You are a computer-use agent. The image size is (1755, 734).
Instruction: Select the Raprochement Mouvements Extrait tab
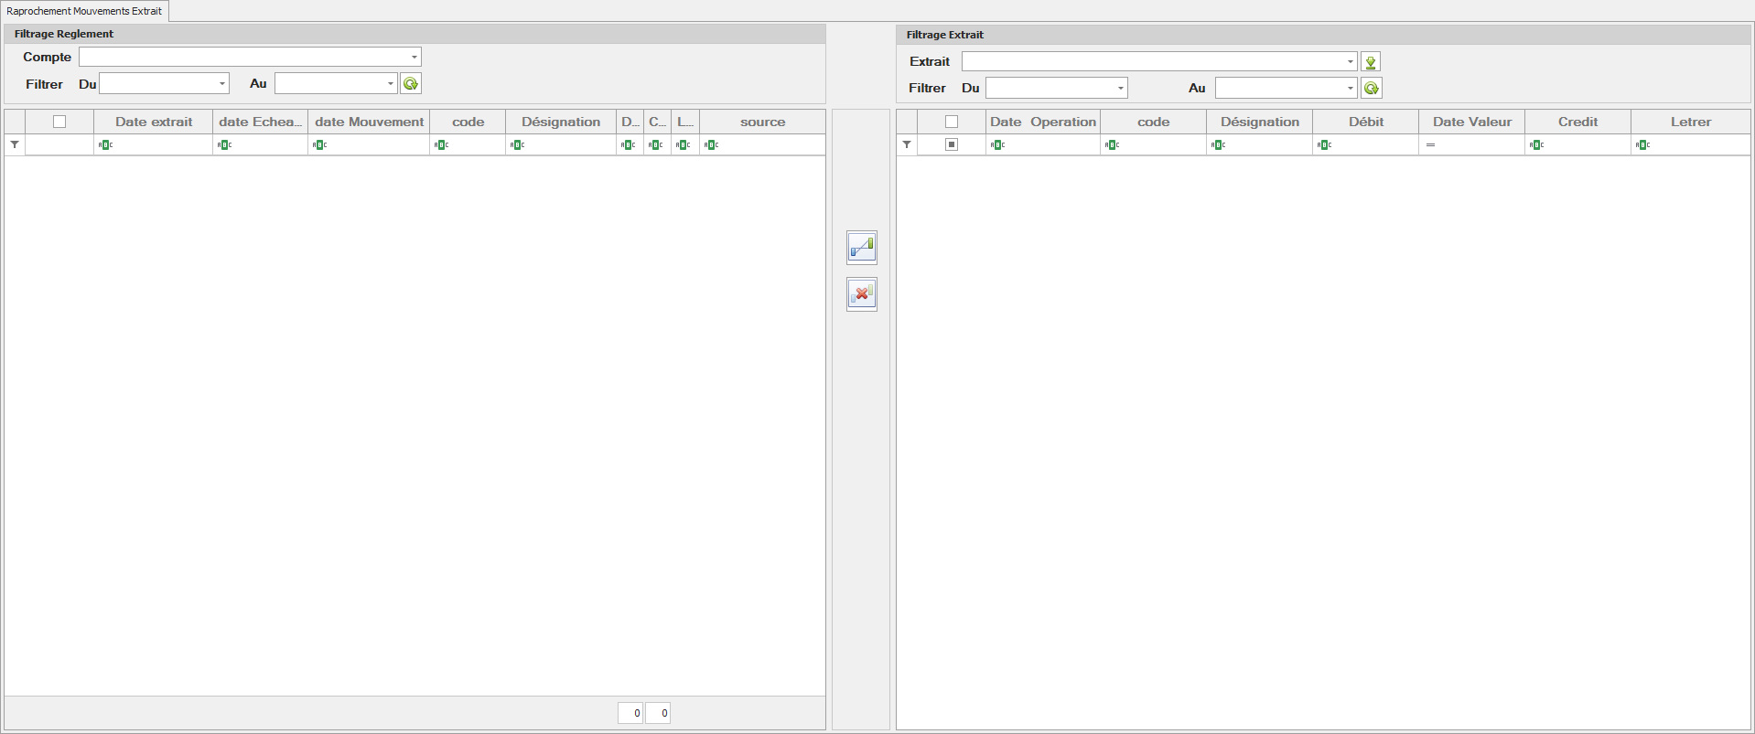[x=84, y=11]
